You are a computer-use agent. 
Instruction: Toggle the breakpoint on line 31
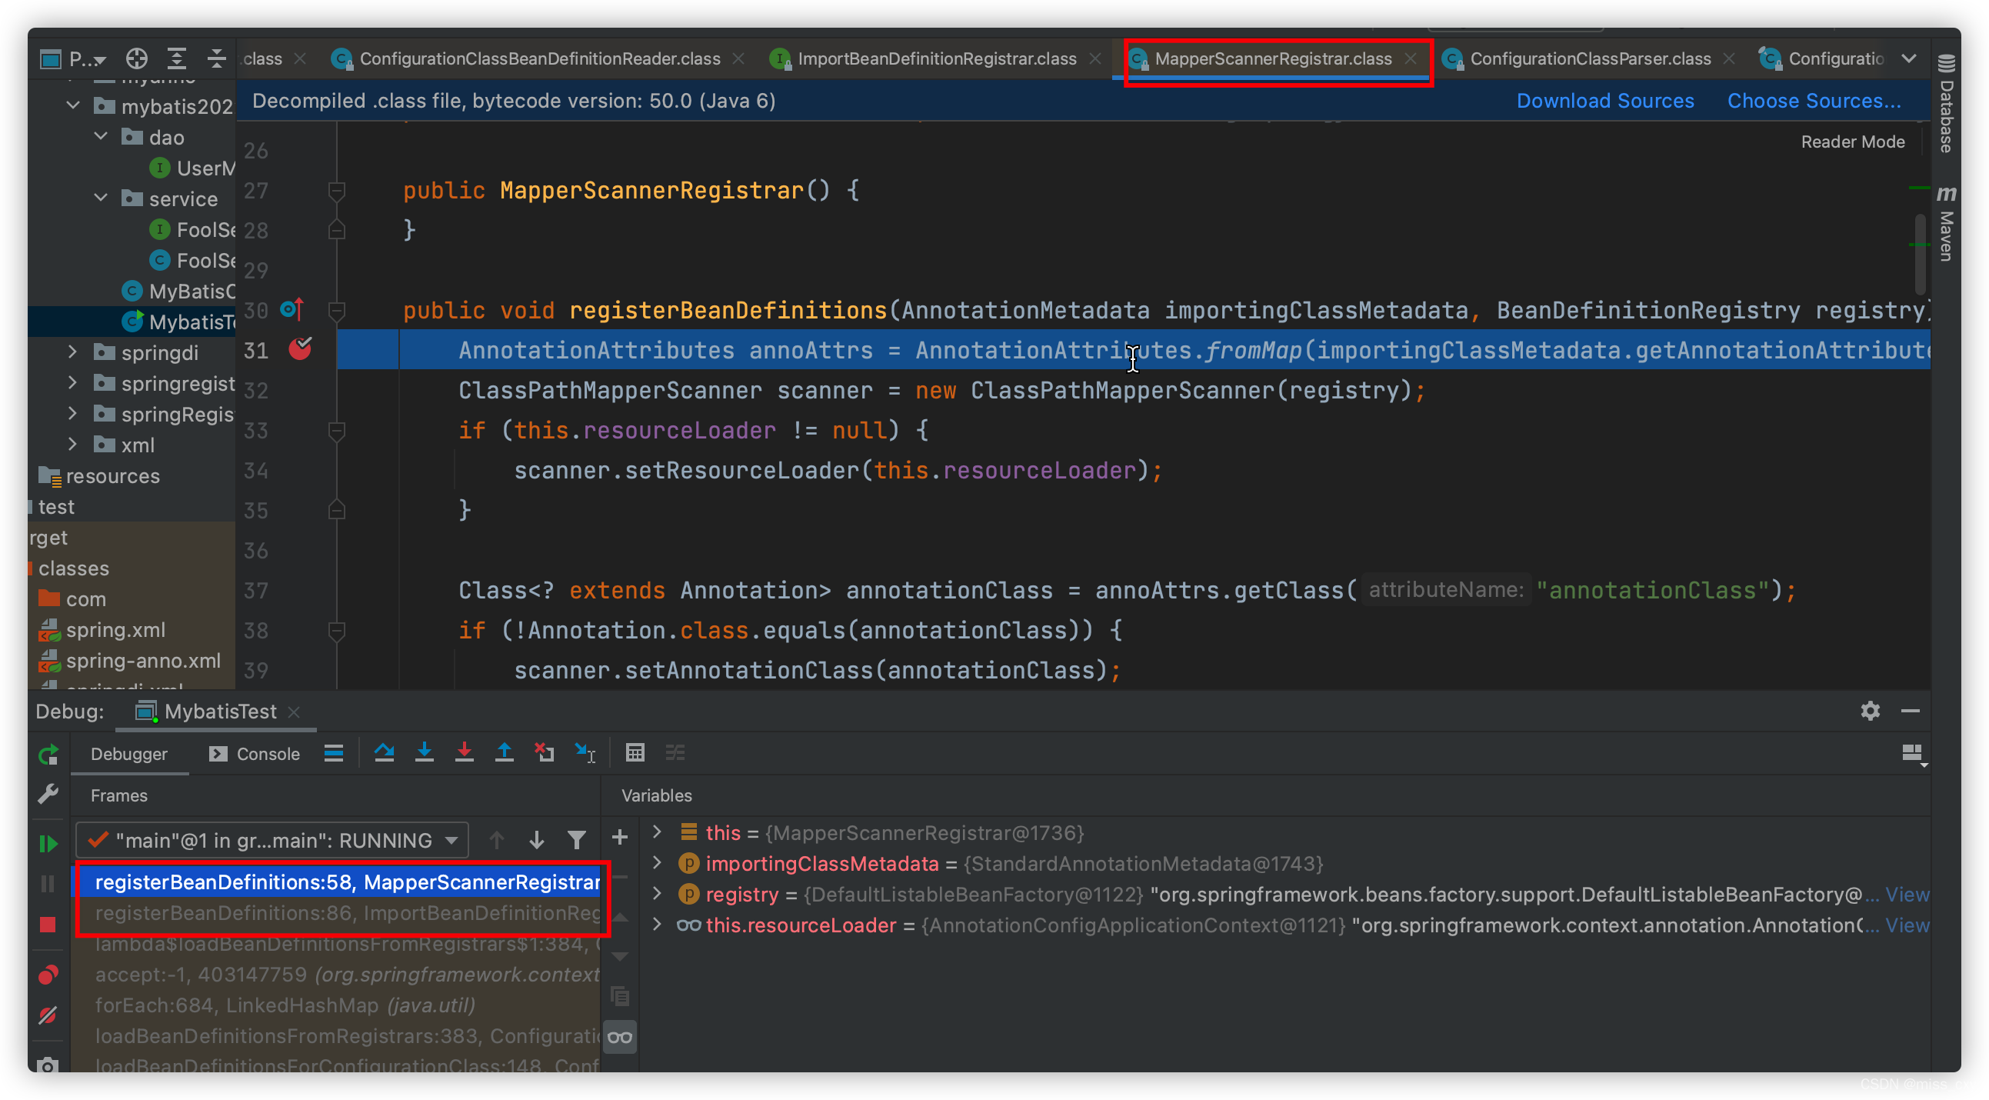click(x=300, y=349)
